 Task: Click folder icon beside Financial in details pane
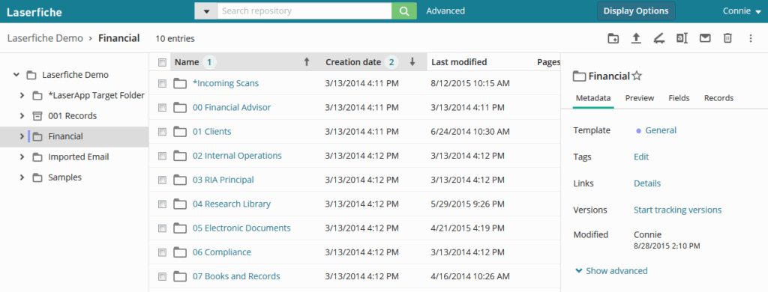click(x=580, y=76)
